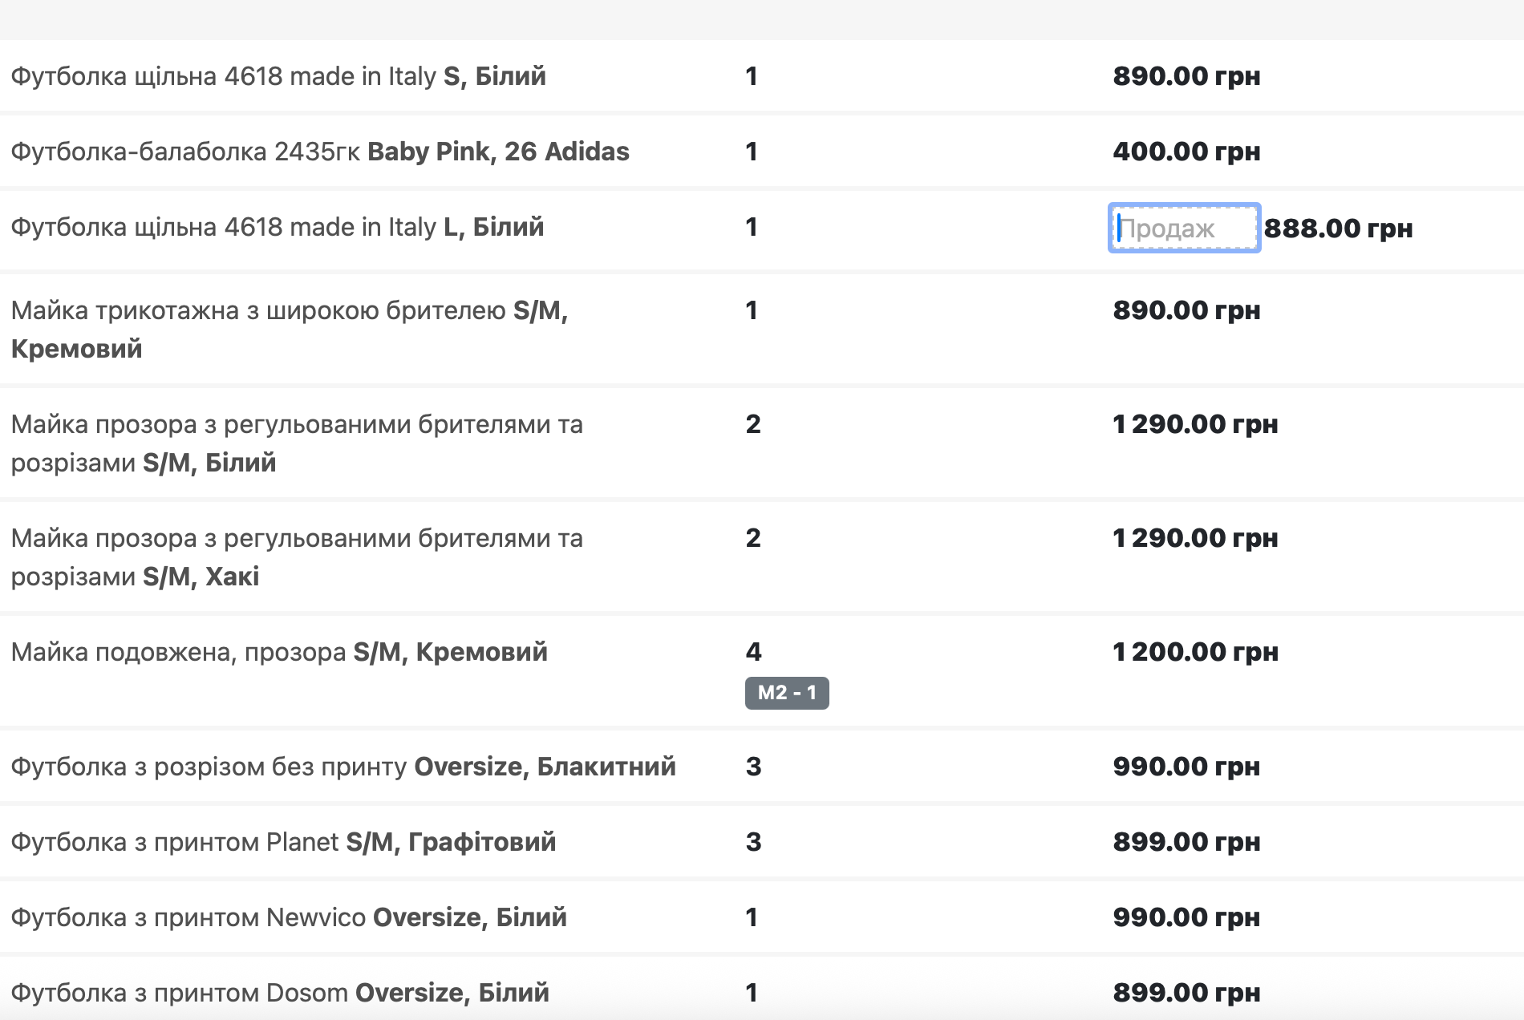Click the 400.00 грн price
The height and width of the screenshot is (1020, 1524).
point(1186,152)
